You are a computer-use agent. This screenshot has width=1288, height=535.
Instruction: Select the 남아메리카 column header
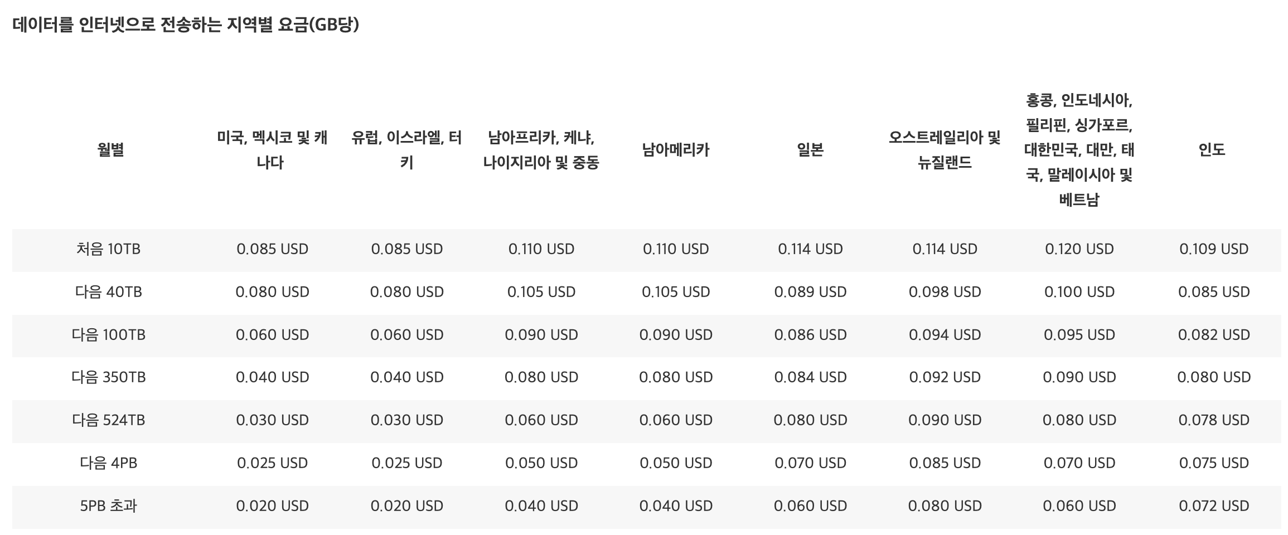(675, 150)
